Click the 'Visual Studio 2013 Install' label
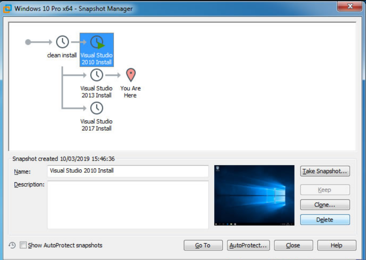Viewport: 366px width, 260px height. [97, 92]
